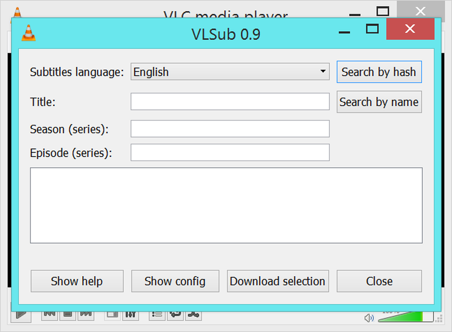452x332 pixels.
Task: Maximize the VLC media player window behind
Action: tap(383, 11)
